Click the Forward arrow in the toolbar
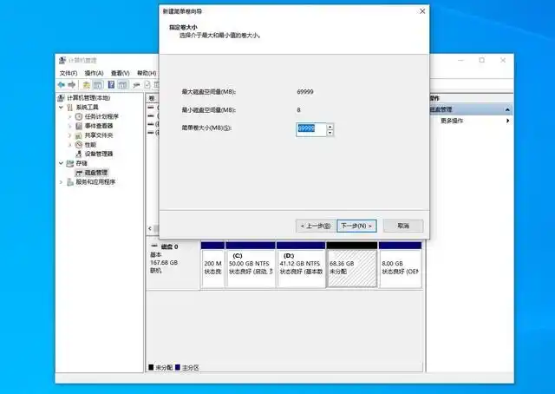Image resolution: width=555 pixels, height=394 pixels. point(72,85)
